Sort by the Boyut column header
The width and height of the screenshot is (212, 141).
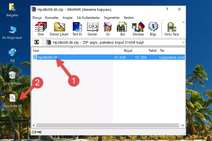(x=123, y=51)
